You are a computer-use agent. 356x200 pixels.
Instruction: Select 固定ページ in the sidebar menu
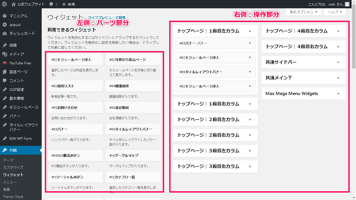click(x=18, y=72)
